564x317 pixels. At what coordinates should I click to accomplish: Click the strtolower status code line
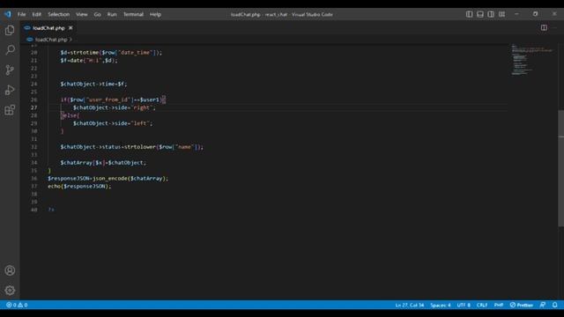click(131, 147)
